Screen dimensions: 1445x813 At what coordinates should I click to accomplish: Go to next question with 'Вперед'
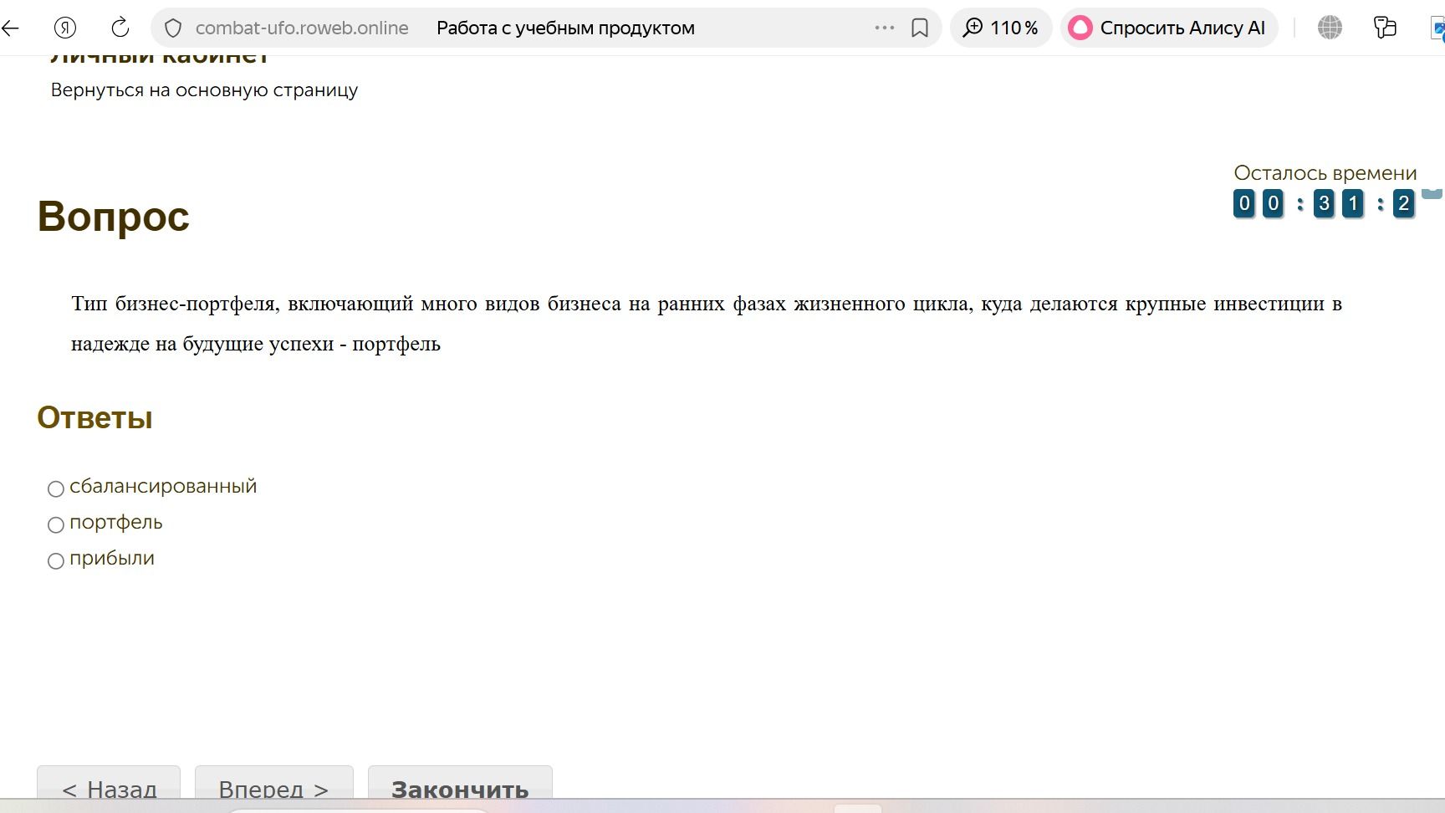(274, 788)
